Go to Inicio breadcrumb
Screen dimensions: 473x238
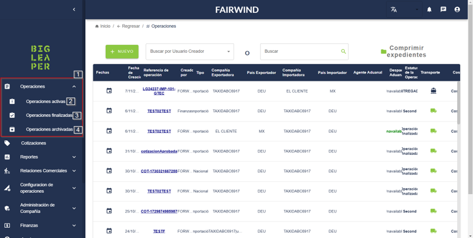click(x=103, y=26)
